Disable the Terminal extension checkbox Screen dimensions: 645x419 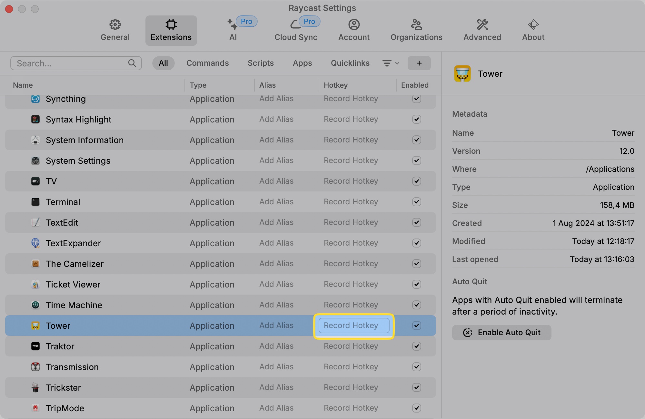click(416, 202)
